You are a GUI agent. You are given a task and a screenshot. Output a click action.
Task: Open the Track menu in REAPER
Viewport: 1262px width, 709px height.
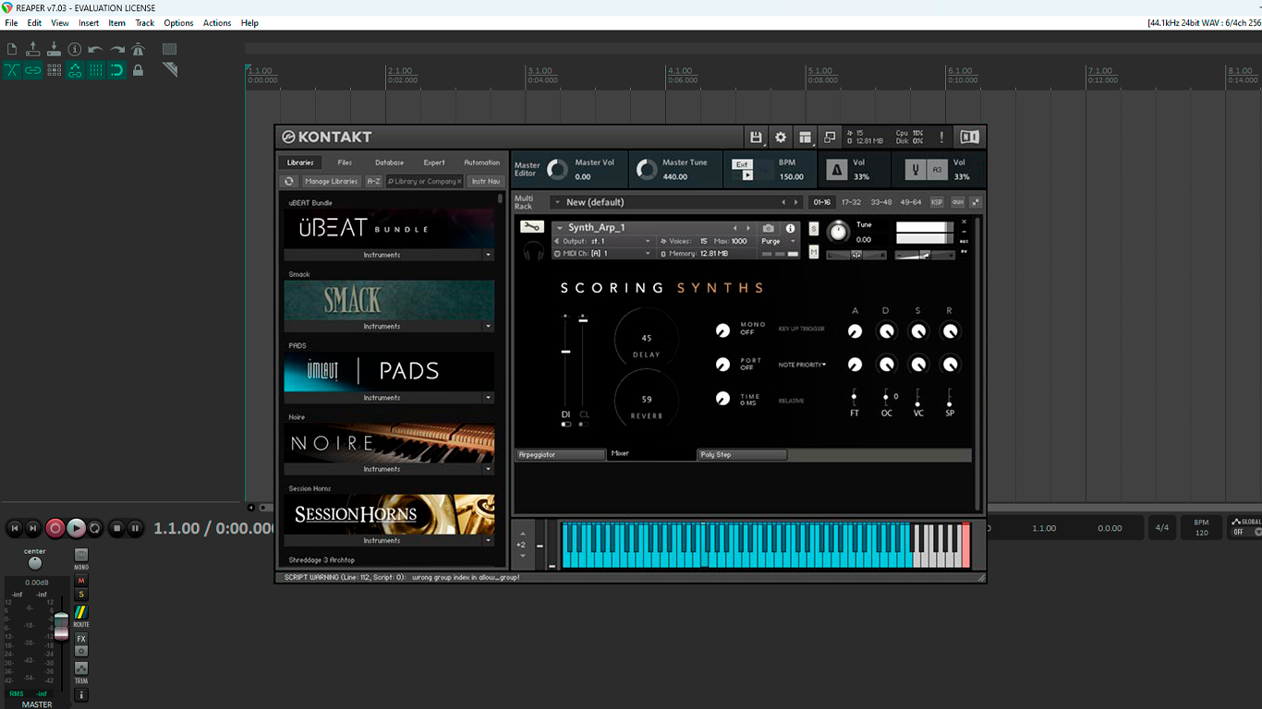pyautogui.click(x=145, y=23)
